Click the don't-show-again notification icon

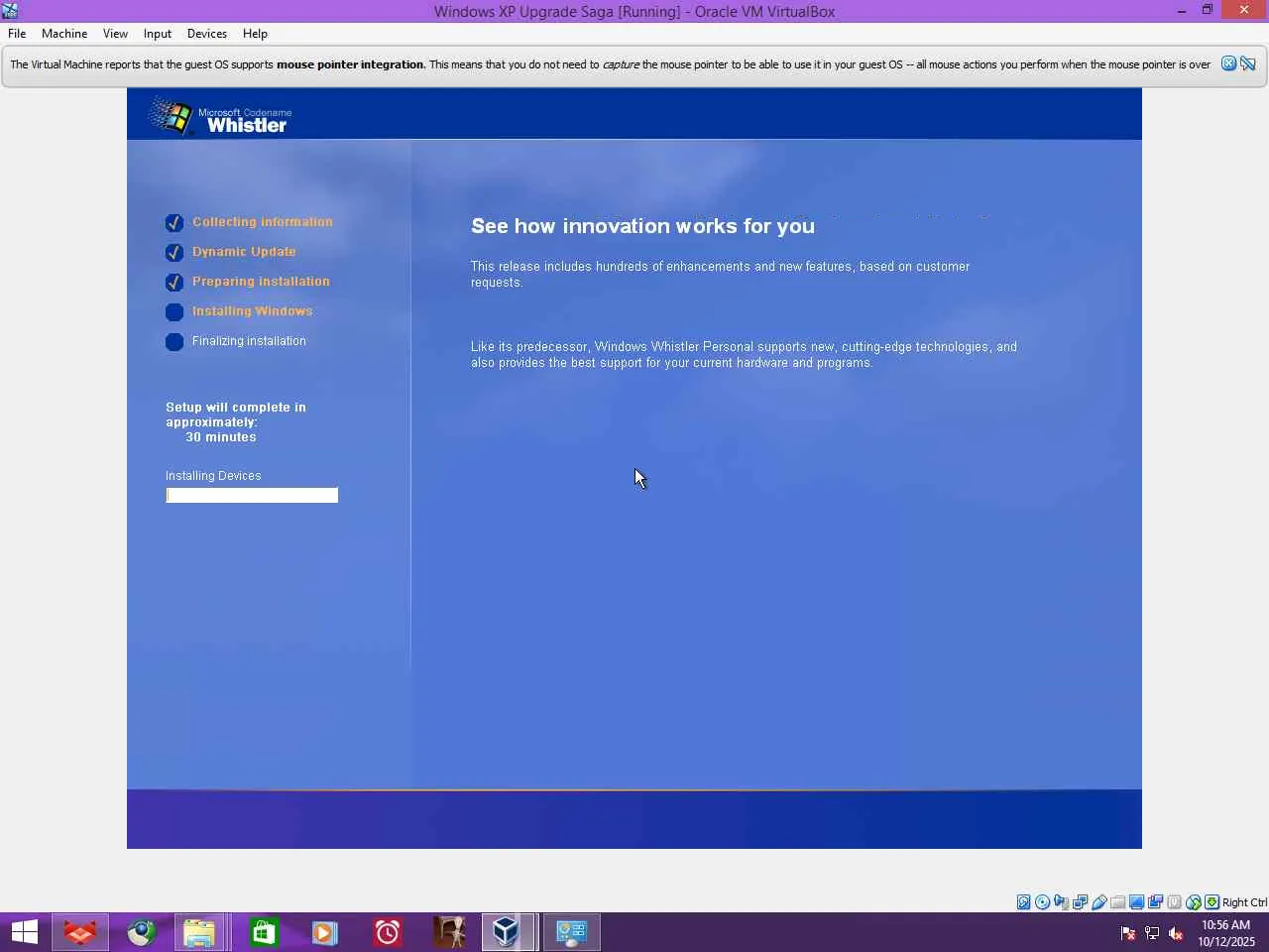point(1248,63)
